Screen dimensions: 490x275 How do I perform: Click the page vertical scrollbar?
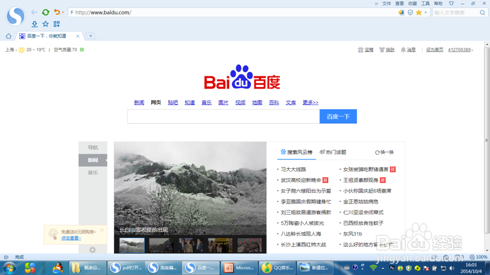(487, 140)
